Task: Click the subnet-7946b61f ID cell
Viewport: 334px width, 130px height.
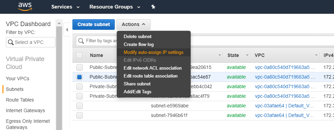Action: (x=169, y=115)
